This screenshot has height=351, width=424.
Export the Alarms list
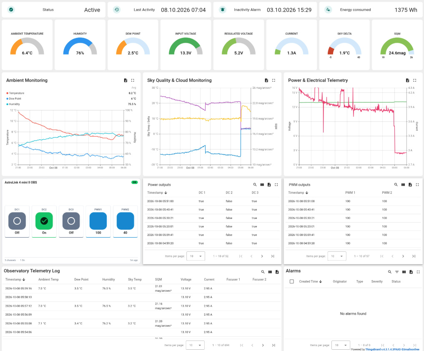pos(411,272)
